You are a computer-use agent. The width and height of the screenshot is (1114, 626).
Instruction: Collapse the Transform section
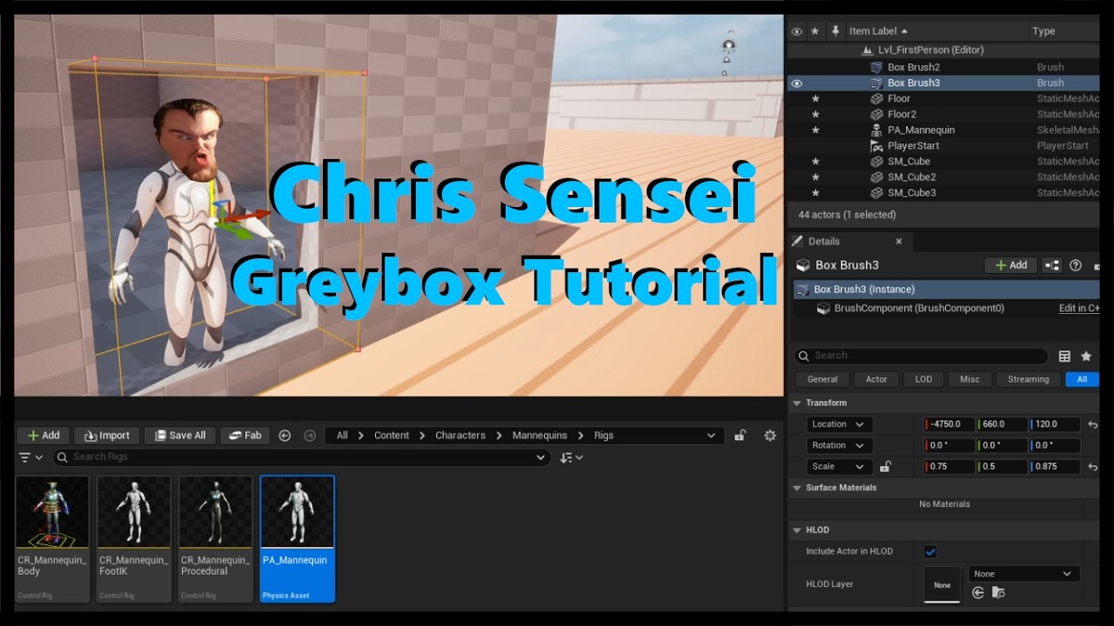[x=796, y=403]
